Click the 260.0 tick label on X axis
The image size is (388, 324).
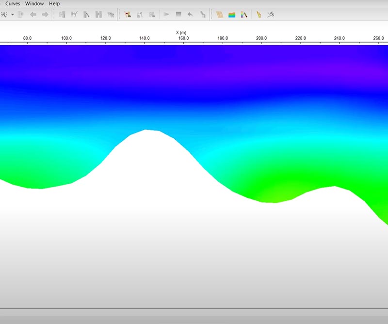378,38
